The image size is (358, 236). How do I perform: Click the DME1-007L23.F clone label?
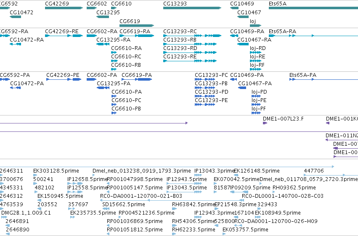283,119
